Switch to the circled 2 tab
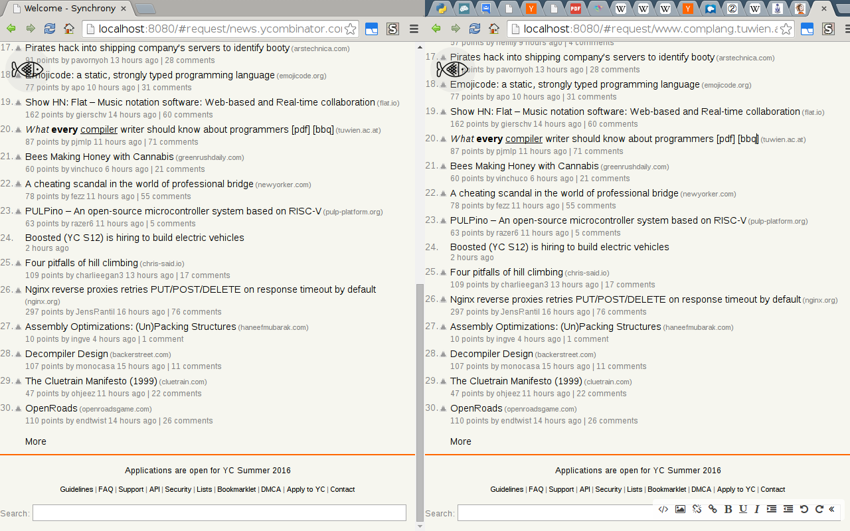 pos(732,9)
